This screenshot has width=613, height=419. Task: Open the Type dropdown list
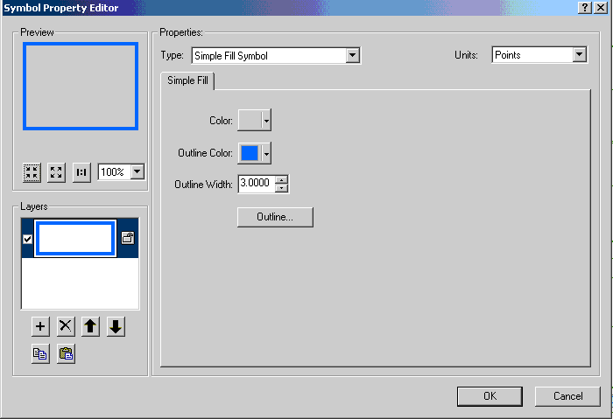352,55
